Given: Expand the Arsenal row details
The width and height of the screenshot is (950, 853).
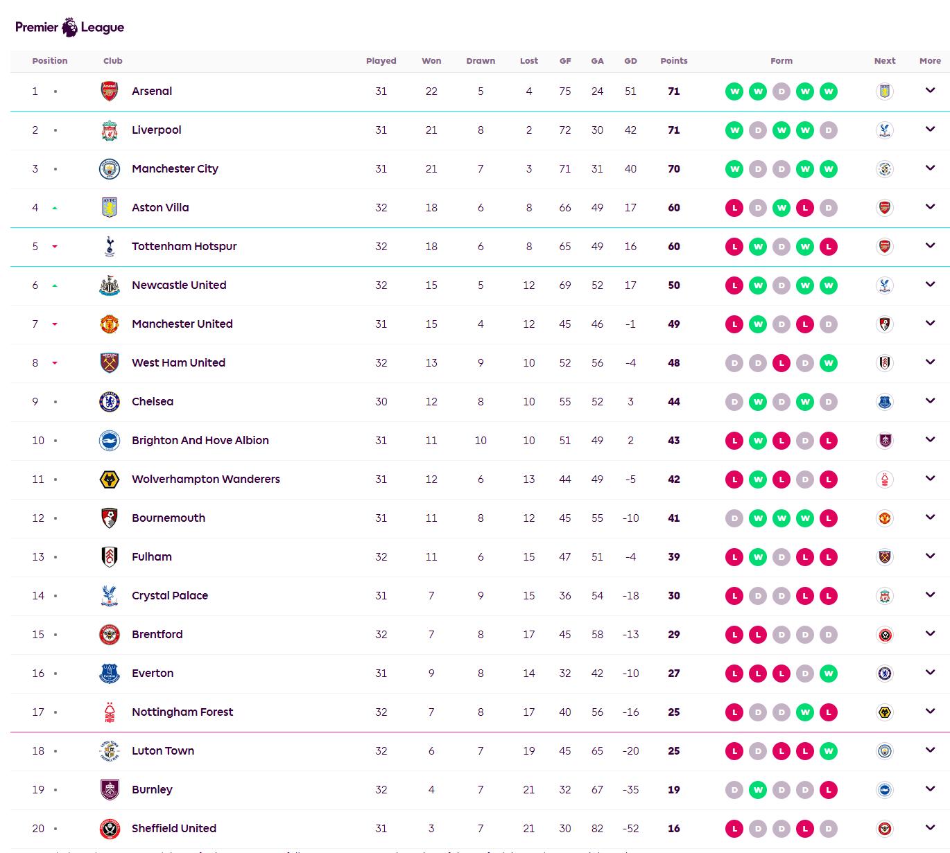Looking at the screenshot, I should (931, 91).
